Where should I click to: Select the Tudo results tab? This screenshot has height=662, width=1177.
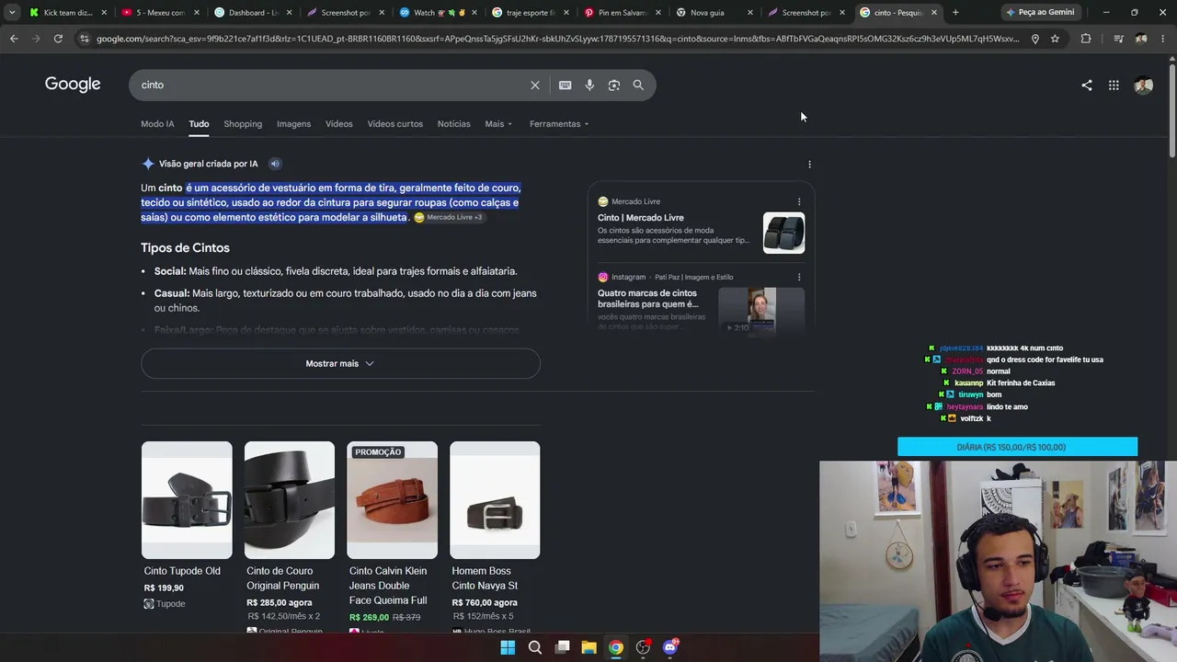199,124
